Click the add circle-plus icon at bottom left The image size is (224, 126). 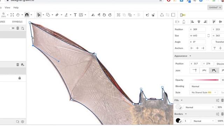click(x=22, y=121)
